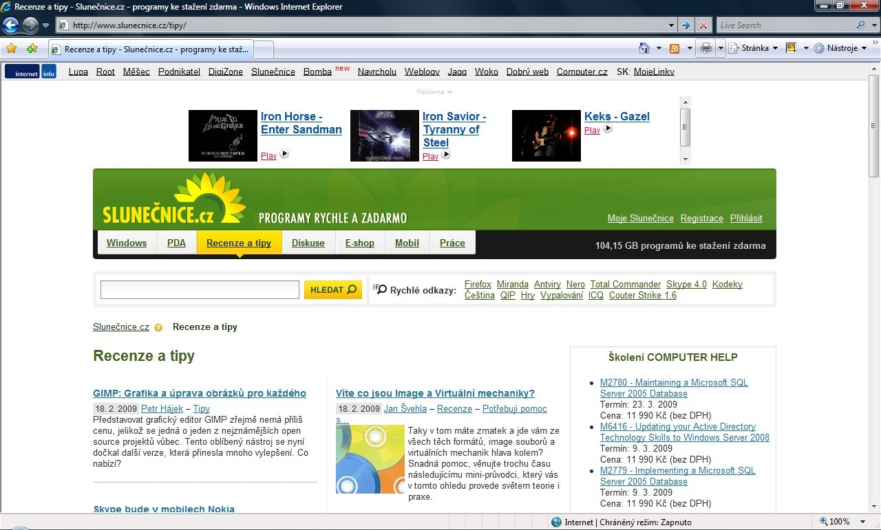Open the PDA site tab

[x=176, y=243]
